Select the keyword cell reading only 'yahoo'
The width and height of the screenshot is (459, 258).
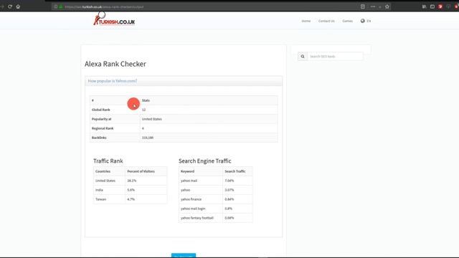[185, 190]
